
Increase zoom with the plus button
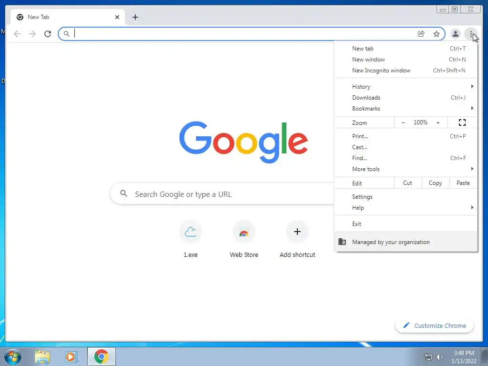point(438,122)
